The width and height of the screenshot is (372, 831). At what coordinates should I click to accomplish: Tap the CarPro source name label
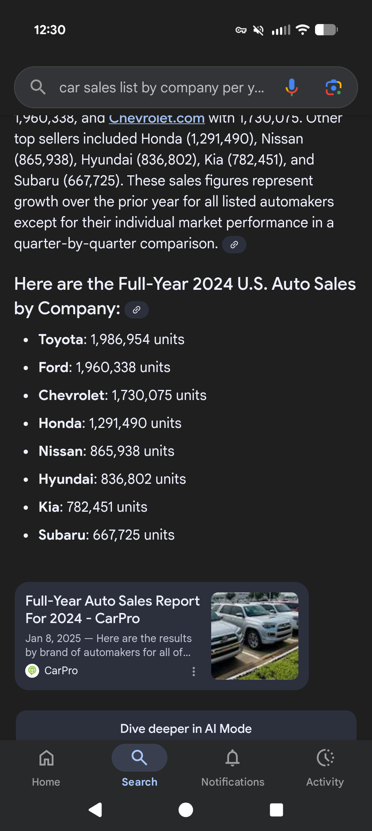61,670
